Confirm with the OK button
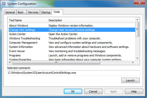Screen dimensions: 147x98 click(73, 91)
